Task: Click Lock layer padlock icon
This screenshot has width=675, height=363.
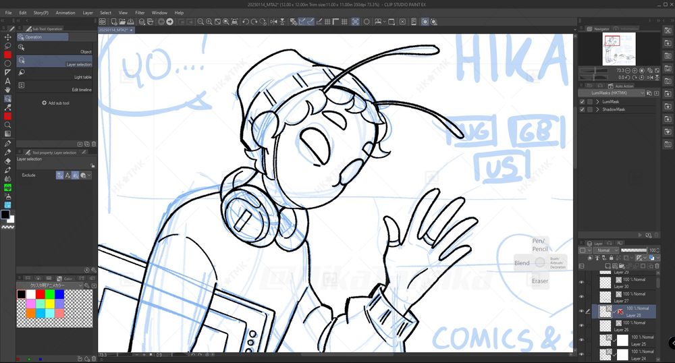Action: (612, 258)
